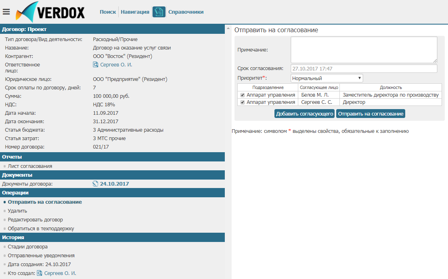This screenshot has height=279, width=448.
Task: Open Сергеев О. И. responsible person link
Action: (116, 65)
